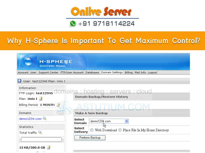The width and height of the screenshot is (205, 153).
Task: Click the 'Select Delivery' label
Action: (x=81, y=130)
